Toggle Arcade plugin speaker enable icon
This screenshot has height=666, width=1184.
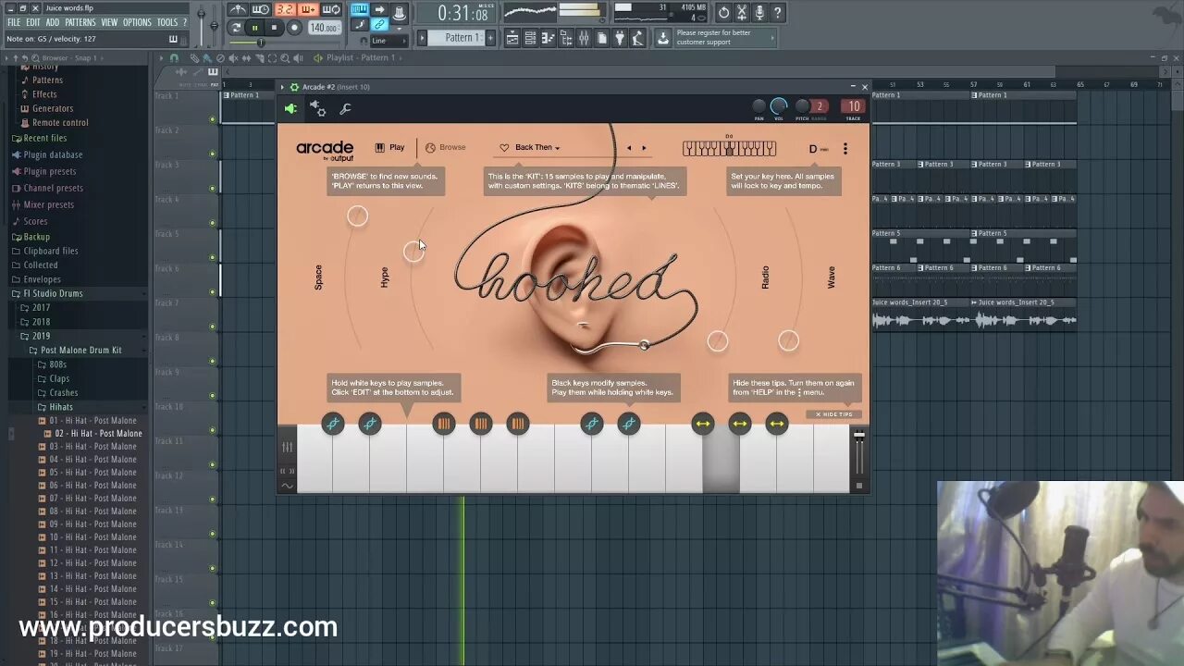click(x=290, y=109)
